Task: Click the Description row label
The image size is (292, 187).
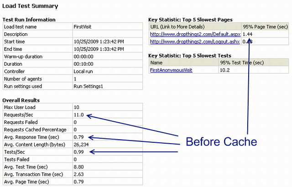Action: pyautogui.click(x=16, y=34)
